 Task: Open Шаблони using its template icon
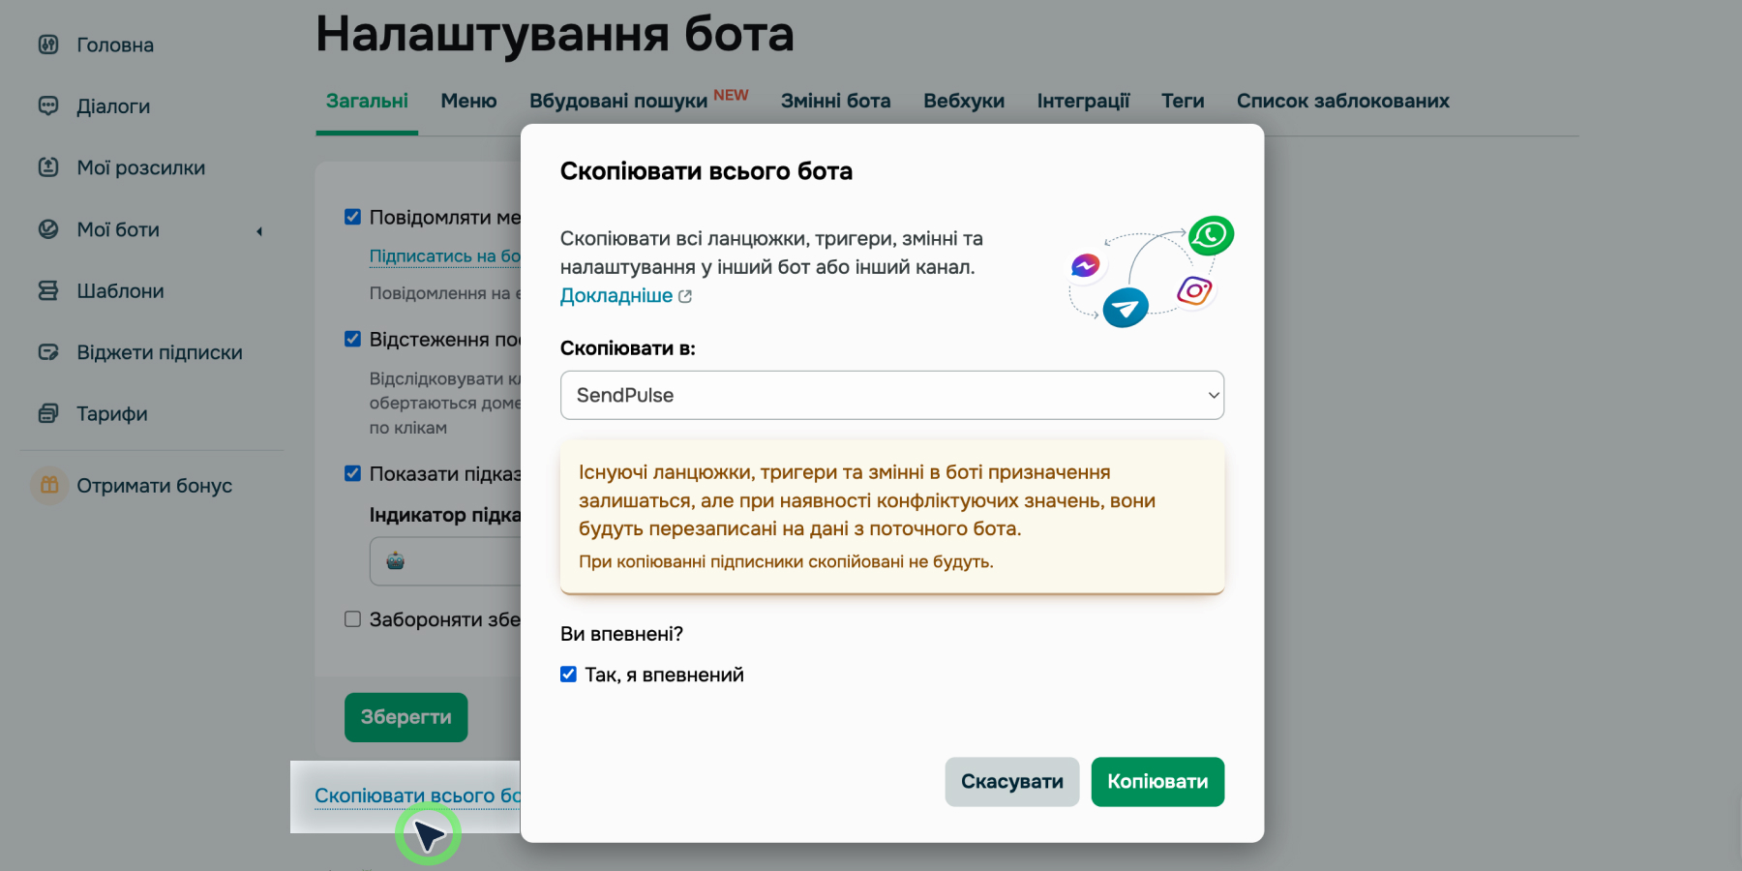[47, 290]
